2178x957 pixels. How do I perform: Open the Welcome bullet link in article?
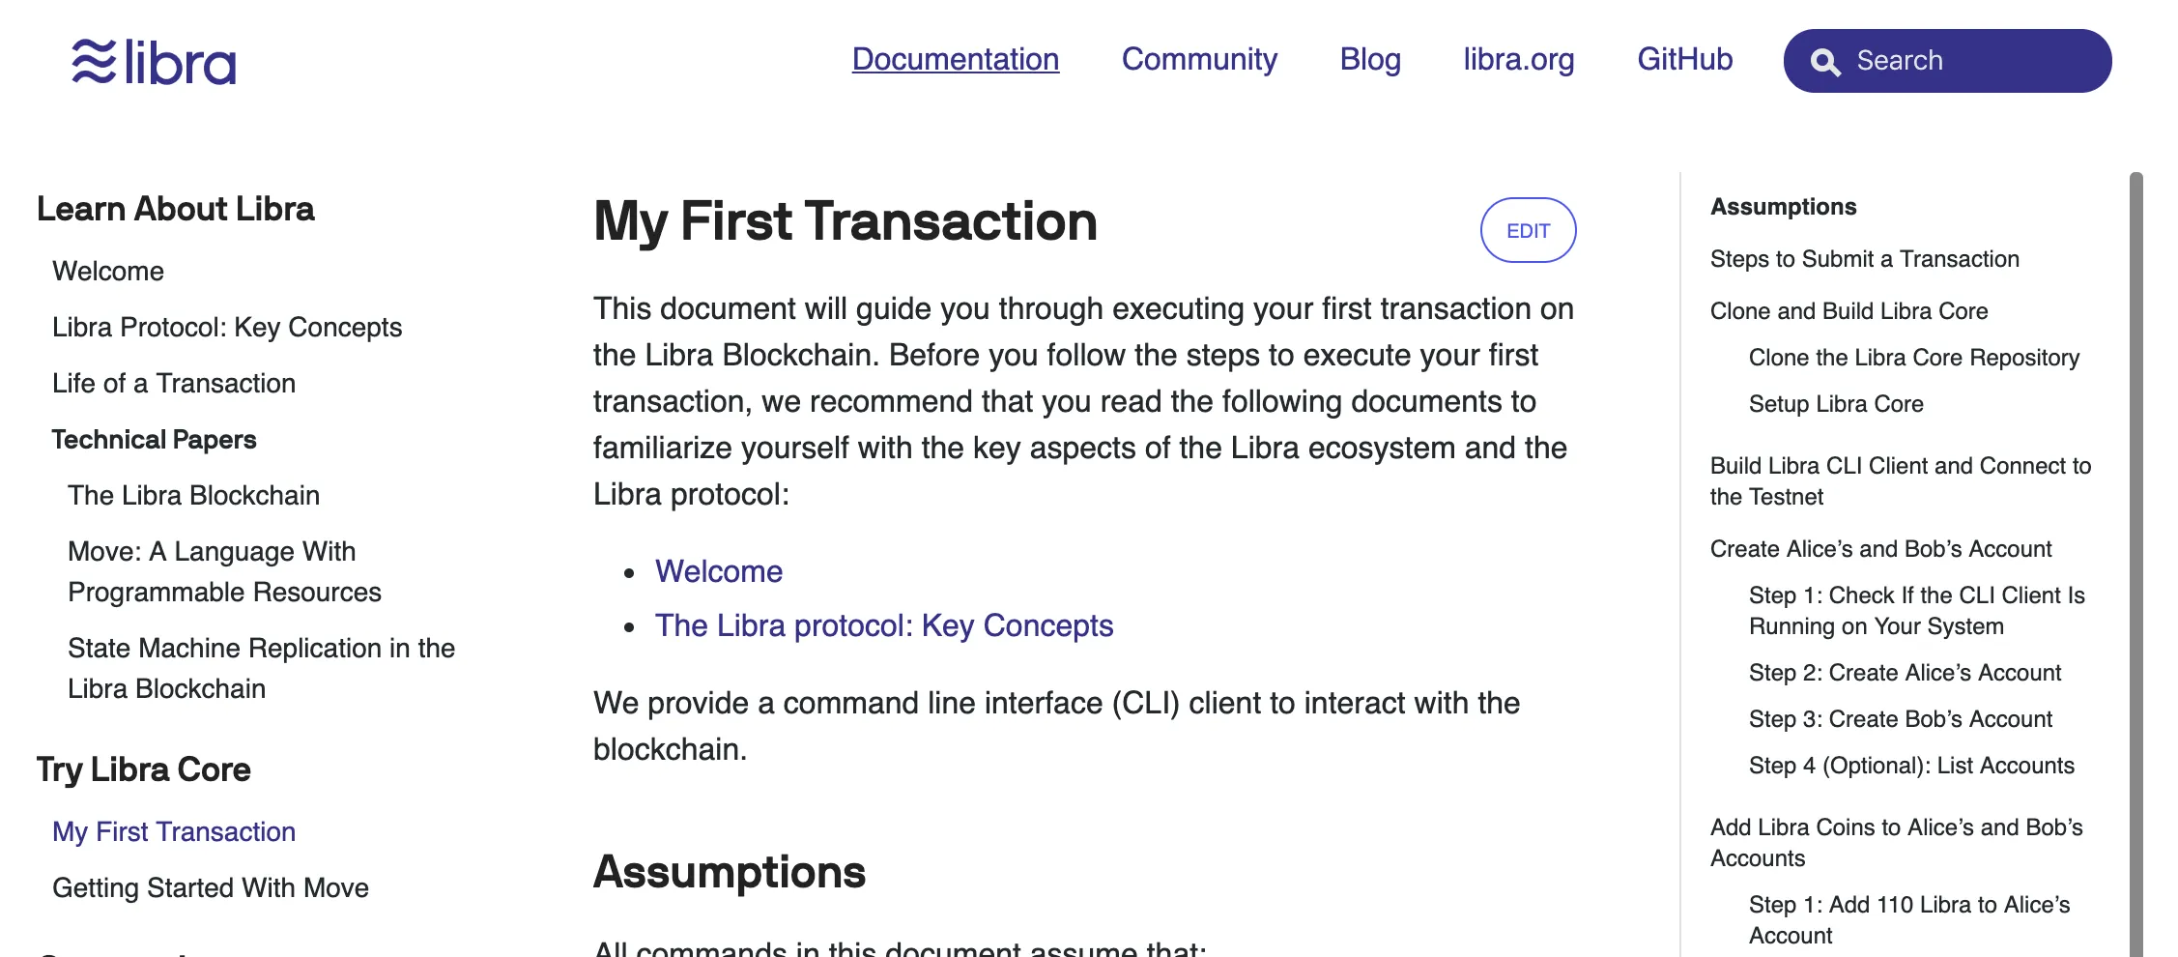(x=719, y=571)
